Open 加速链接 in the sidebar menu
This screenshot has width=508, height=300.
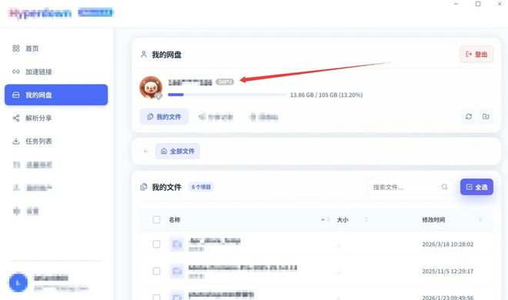coord(56,72)
